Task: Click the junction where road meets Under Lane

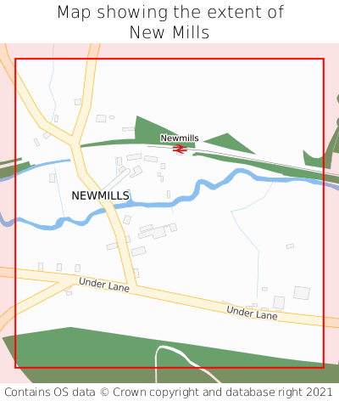Action: pyautogui.click(x=133, y=287)
